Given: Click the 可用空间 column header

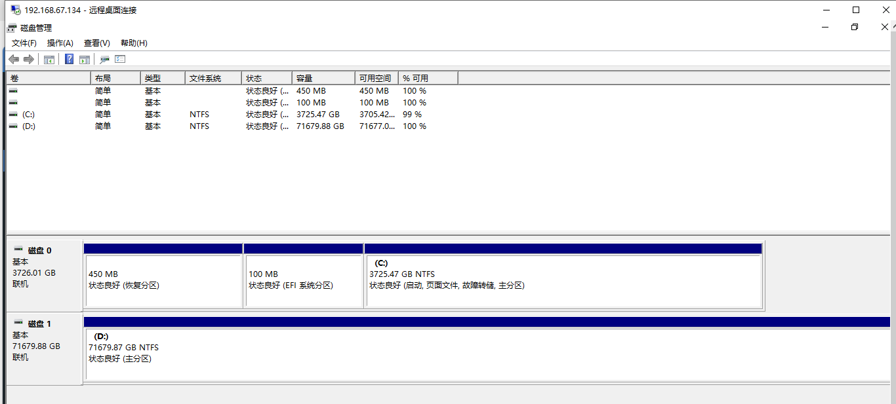Looking at the screenshot, I should pos(376,79).
